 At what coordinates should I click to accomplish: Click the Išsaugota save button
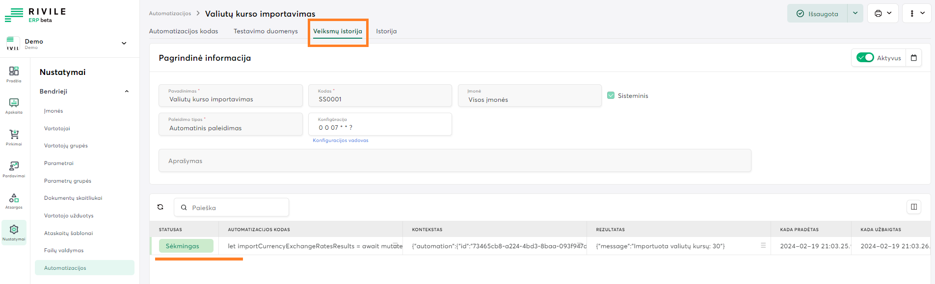(x=817, y=14)
